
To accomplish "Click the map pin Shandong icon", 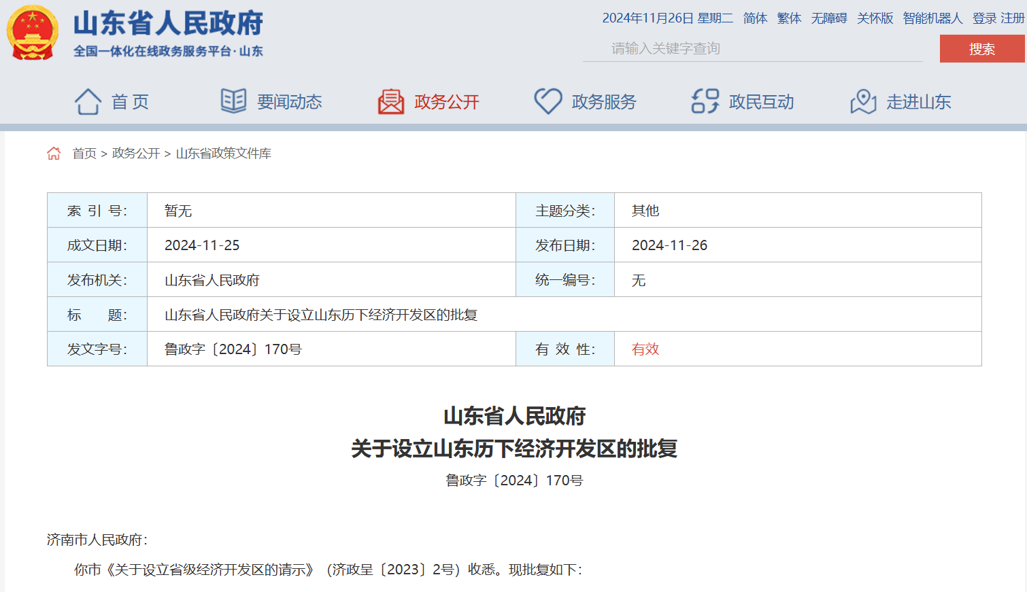I will (863, 102).
